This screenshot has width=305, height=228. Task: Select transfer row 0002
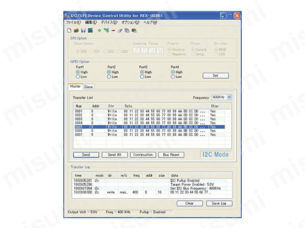click(x=150, y=115)
